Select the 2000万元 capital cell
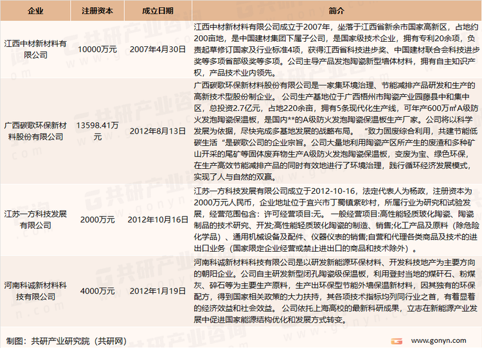The image size is (482, 348). 97,220
